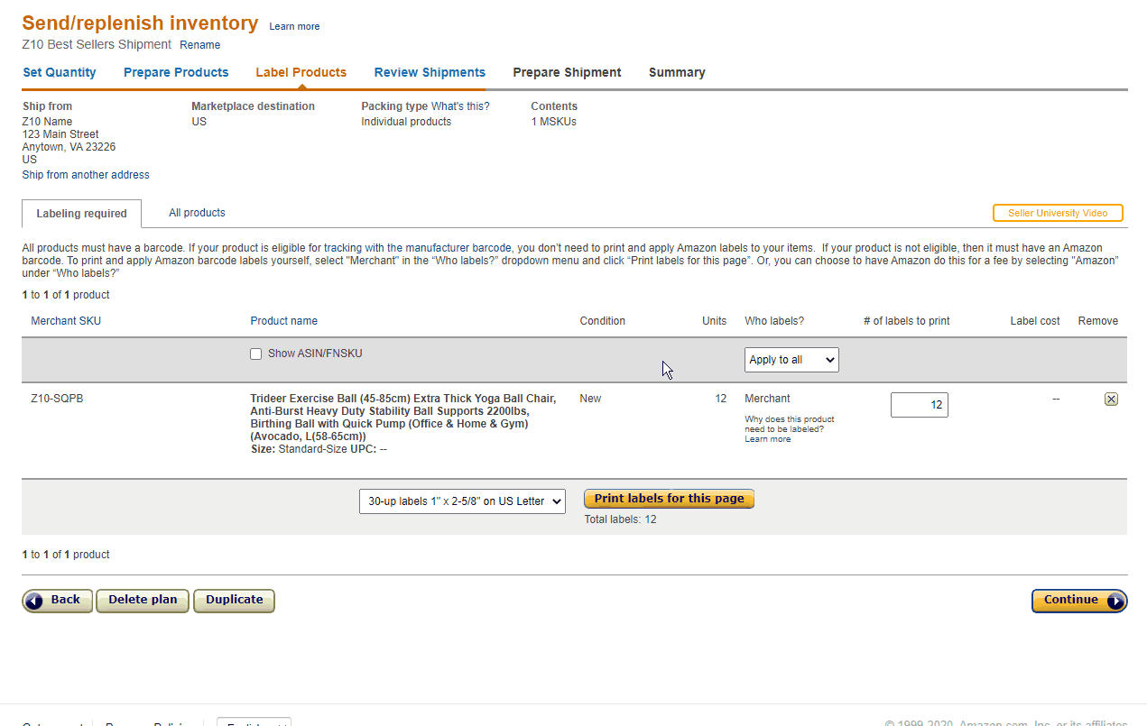
Task: Edit the number of labels to print field
Action: (x=919, y=404)
